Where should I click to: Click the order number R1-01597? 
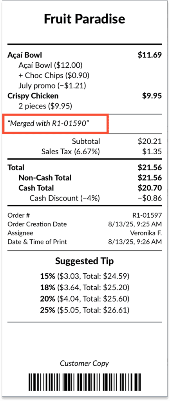coord(148,215)
